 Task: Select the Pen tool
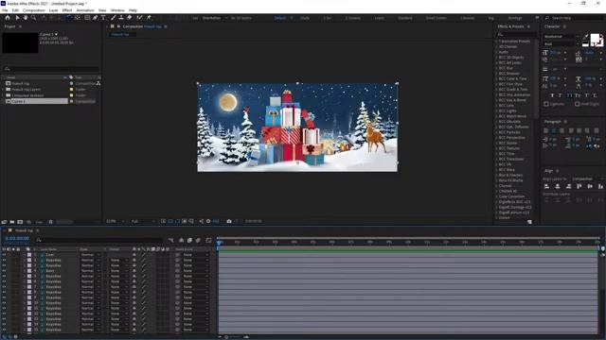click(x=95, y=18)
